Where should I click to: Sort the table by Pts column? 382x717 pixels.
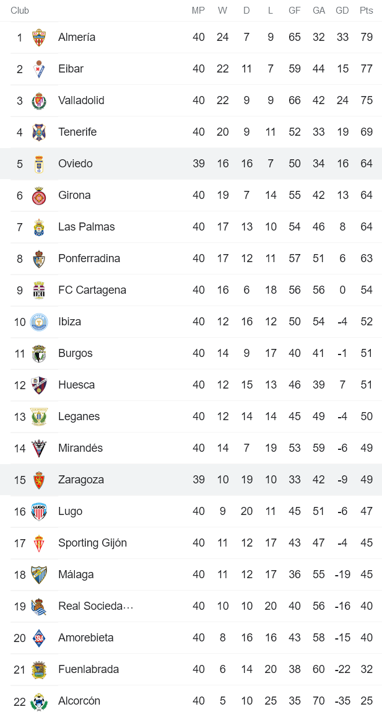pyautogui.click(x=365, y=10)
